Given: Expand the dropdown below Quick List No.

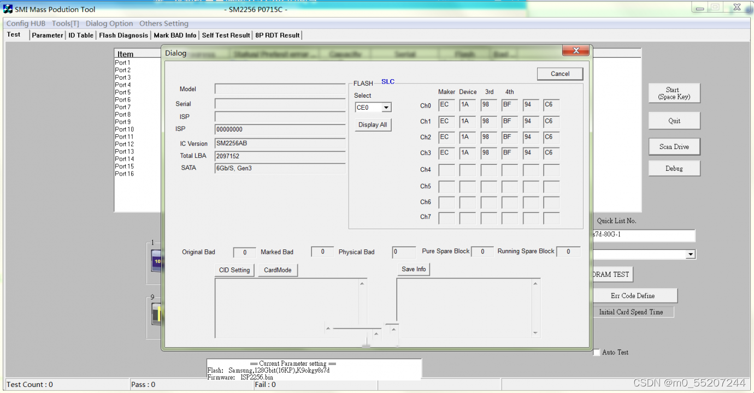Looking at the screenshot, I should click(691, 254).
